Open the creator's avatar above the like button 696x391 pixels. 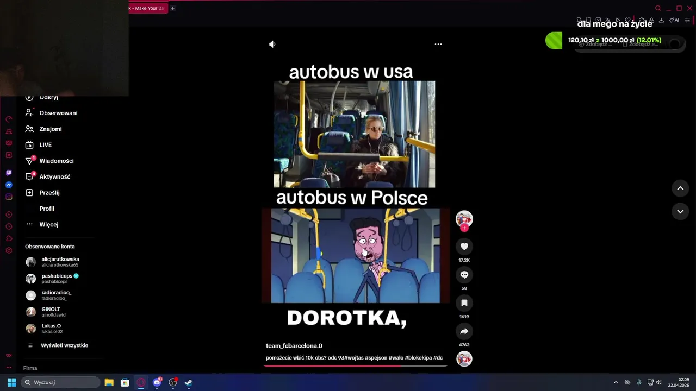pyautogui.click(x=464, y=219)
